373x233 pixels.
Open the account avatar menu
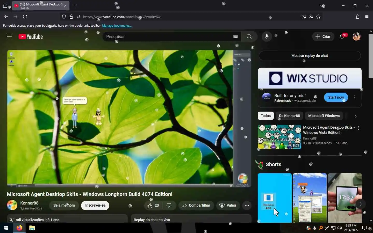click(357, 37)
